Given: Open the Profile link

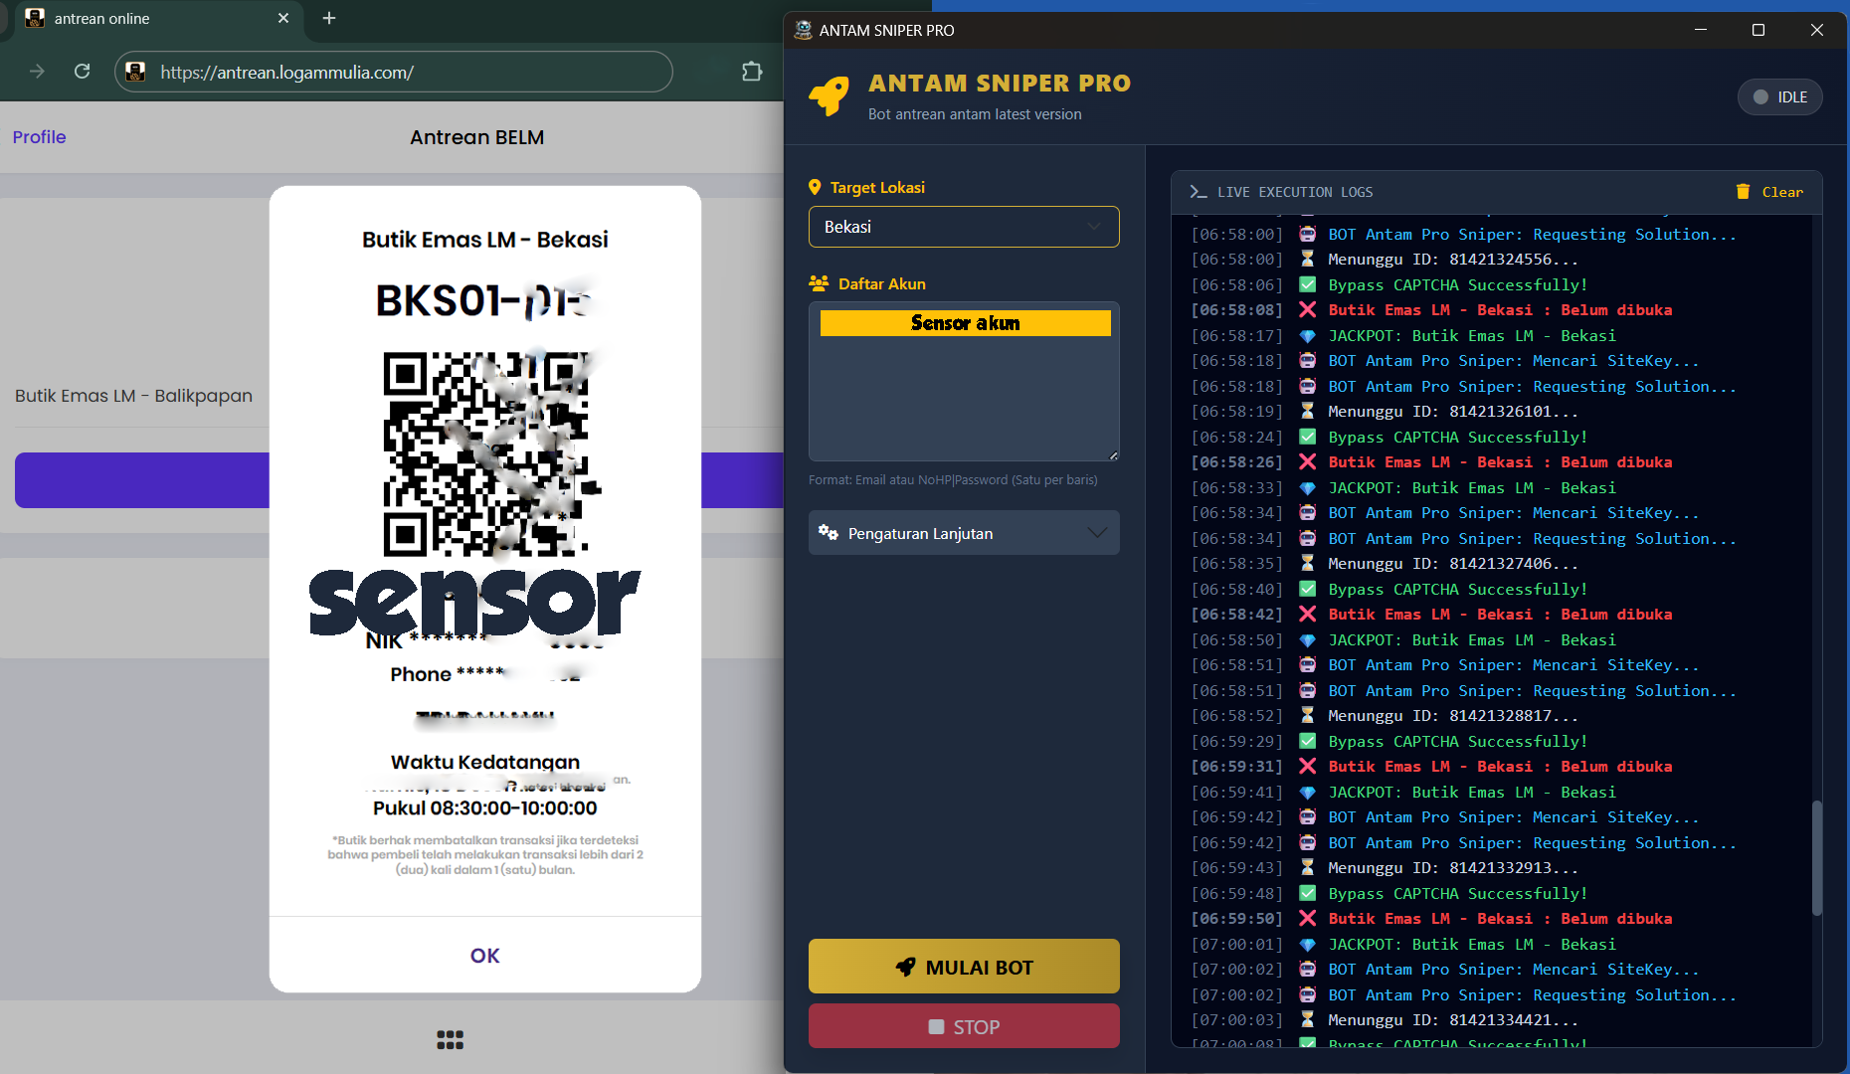Looking at the screenshot, I should point(39,137).
